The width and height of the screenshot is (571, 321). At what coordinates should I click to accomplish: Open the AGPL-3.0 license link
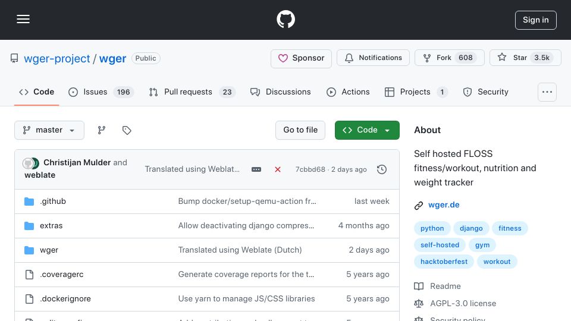[455, 304]
